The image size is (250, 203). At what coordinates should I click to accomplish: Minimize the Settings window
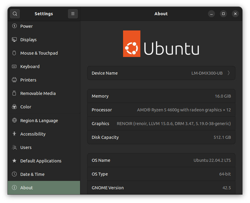[x=211, y=14]
